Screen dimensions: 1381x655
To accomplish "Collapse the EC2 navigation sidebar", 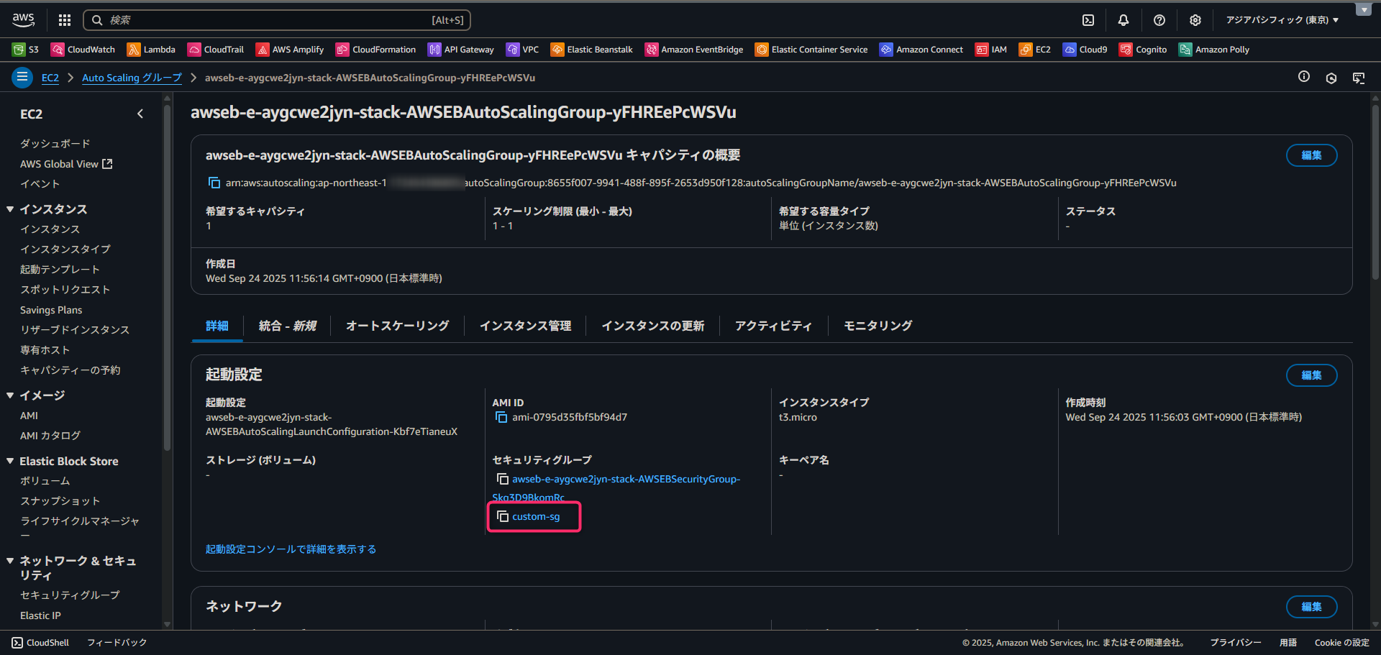I will pyautogui.click(x=140, y=114).
